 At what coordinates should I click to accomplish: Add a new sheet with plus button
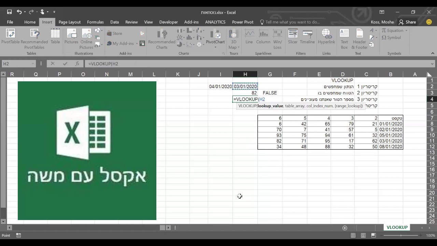tap(345, 228)
